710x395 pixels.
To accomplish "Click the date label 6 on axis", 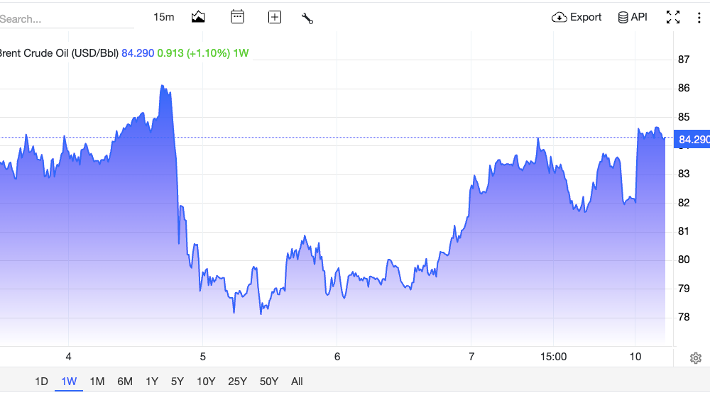I will [x=337, y=357].
